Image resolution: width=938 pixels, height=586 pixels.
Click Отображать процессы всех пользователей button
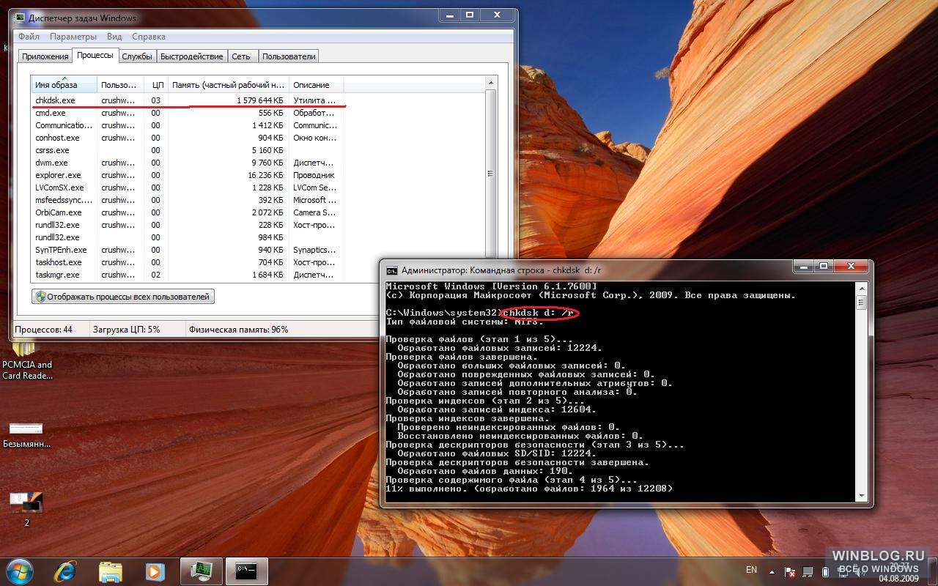(x=123, y=297)
